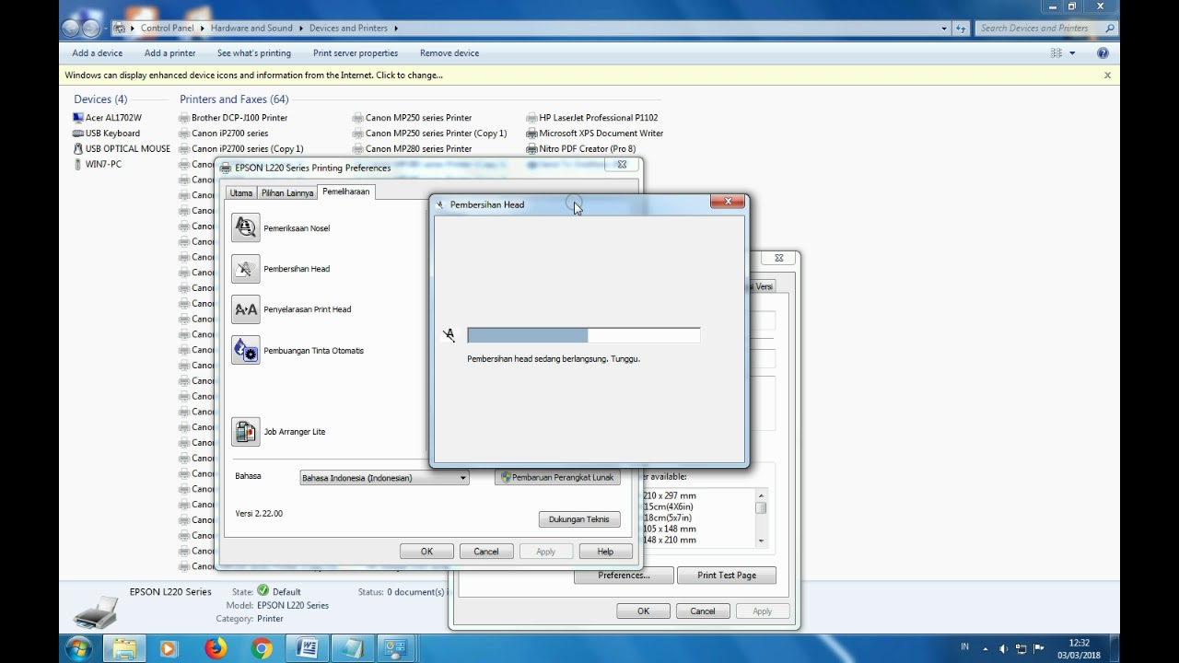
Task: Click See what's printing
Action: pos(254,53)
